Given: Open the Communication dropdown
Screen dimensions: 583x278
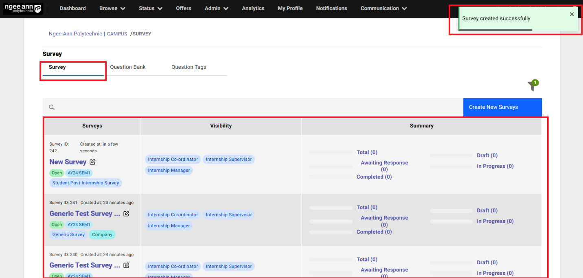Looking at the screenshot, I should 383,8.
